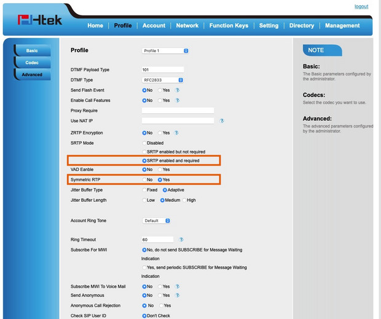Open help icon next to Use NAT IP
The image size is (381, 319).
pyautogui.click(x=222, y=121)
